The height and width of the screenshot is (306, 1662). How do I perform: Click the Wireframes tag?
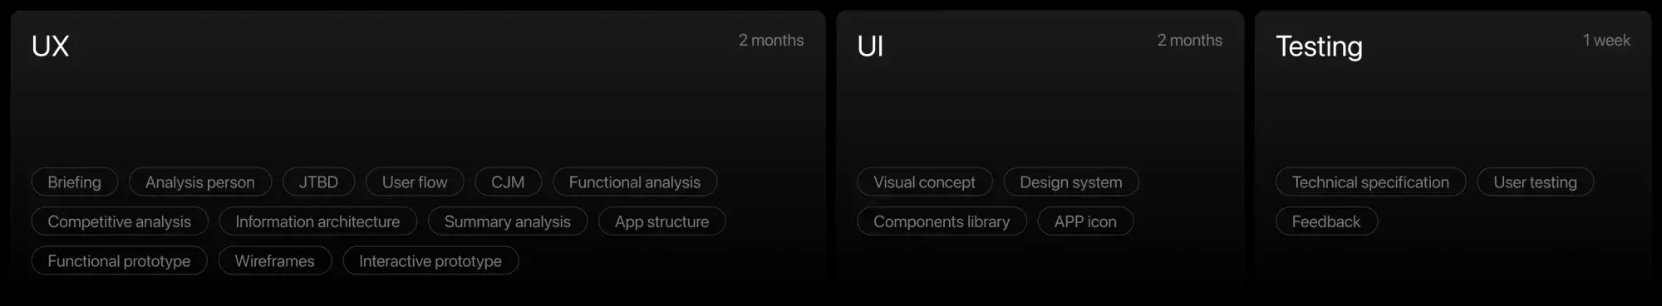click(275, 261)
